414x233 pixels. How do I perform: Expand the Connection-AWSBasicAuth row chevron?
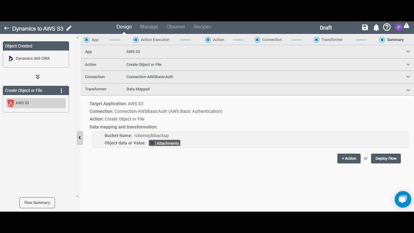(x=408, y=77)
